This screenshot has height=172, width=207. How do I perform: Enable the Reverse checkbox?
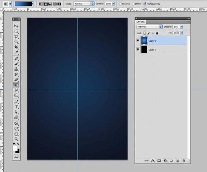click(x=121, y=4)
